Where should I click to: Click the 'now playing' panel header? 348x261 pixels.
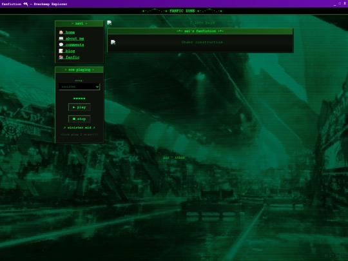pos(79,70)
